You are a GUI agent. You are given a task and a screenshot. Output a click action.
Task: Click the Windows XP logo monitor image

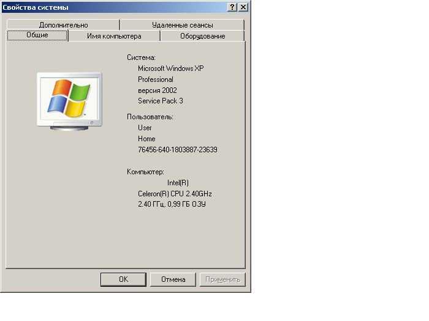click(x=69, y=101)
